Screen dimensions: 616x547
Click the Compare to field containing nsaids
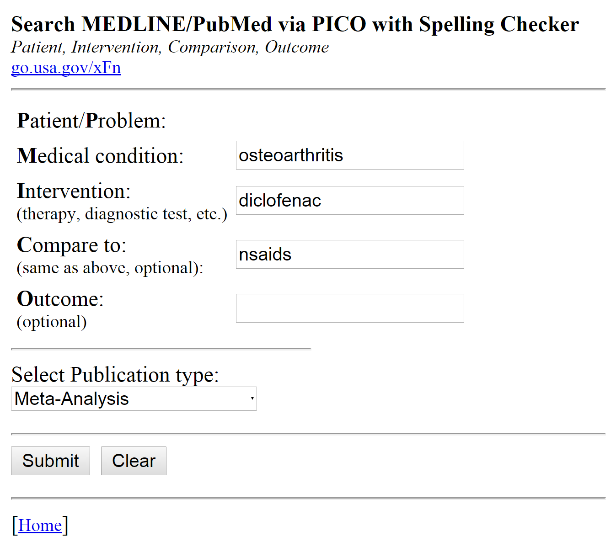[x=349, y=255]
